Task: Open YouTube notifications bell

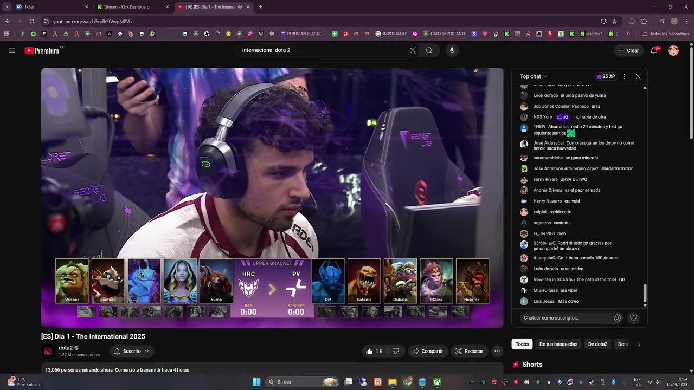Action: tap(654, 50)
